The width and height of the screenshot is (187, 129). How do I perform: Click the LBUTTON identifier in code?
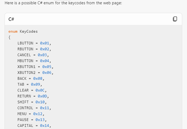(25, 43)
